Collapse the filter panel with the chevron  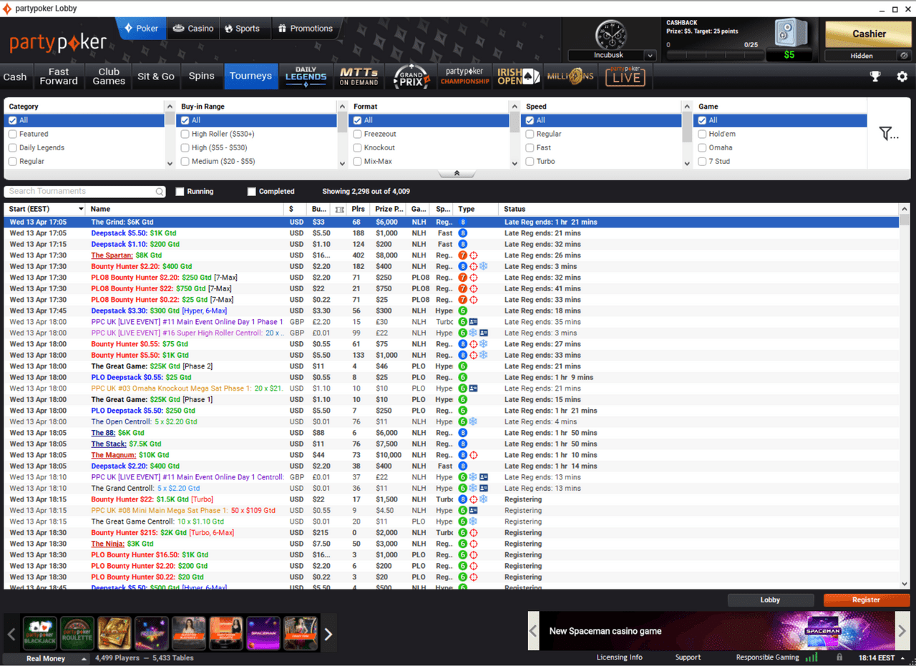pyautogui.click(x=457, y=173)
